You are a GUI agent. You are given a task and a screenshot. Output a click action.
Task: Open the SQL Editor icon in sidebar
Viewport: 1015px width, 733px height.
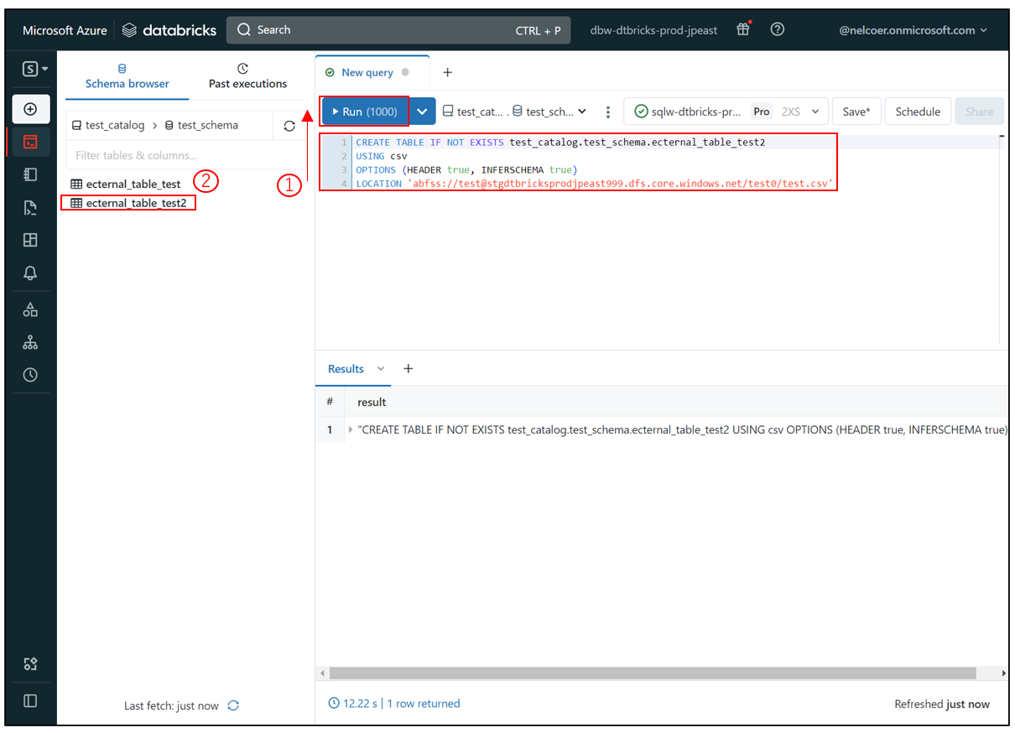click(x=30, y=142)
